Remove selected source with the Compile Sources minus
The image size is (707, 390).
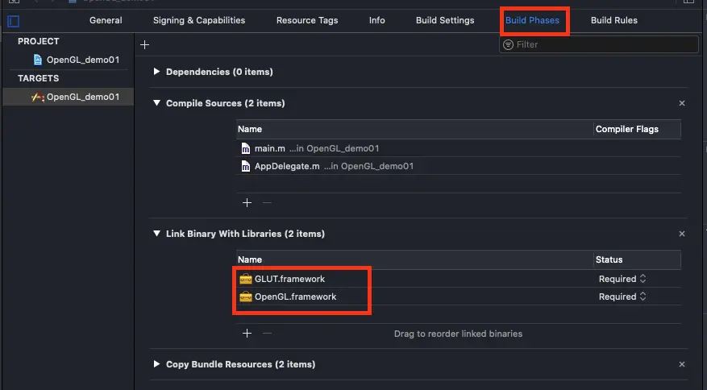(267, 203)
